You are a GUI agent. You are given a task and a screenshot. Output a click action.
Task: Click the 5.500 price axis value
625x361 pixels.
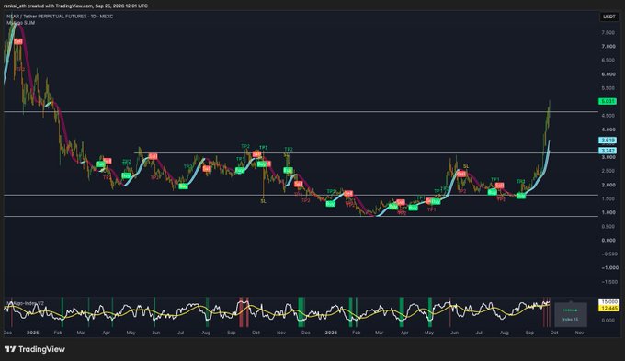pos(608,88)
